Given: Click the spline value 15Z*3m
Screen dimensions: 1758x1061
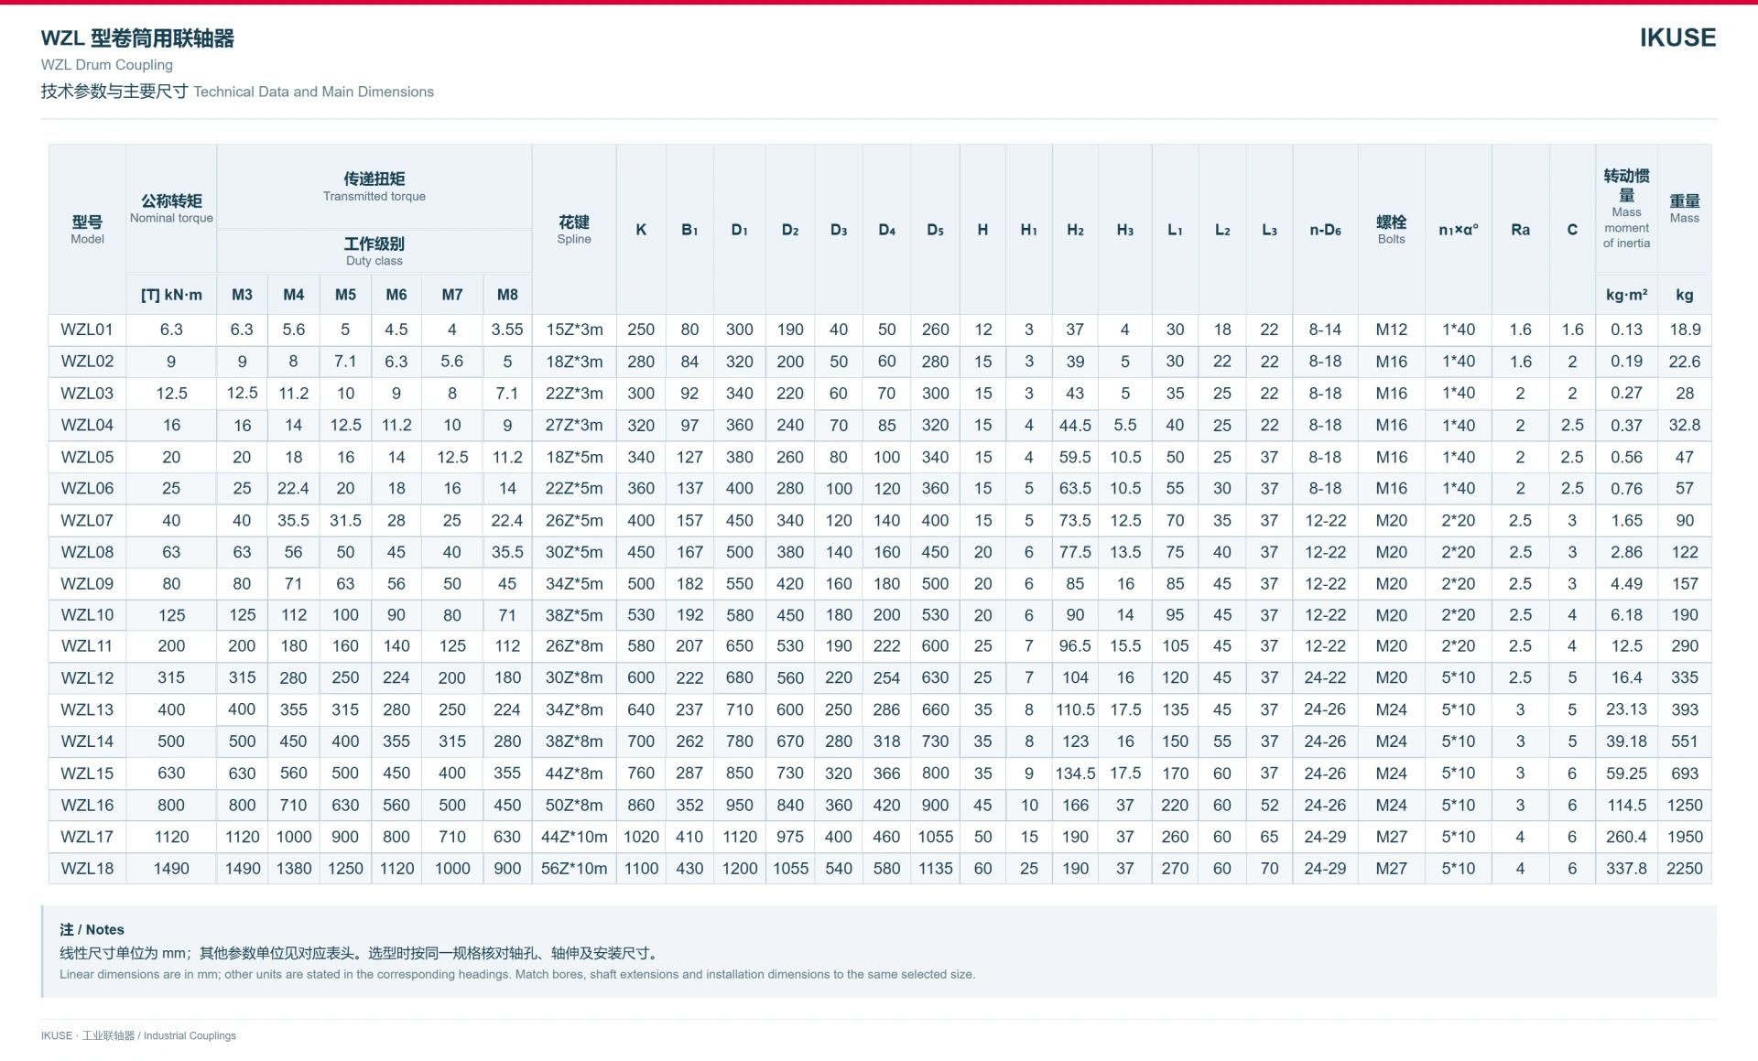Looking at the screenshot, I should (574, 330).
